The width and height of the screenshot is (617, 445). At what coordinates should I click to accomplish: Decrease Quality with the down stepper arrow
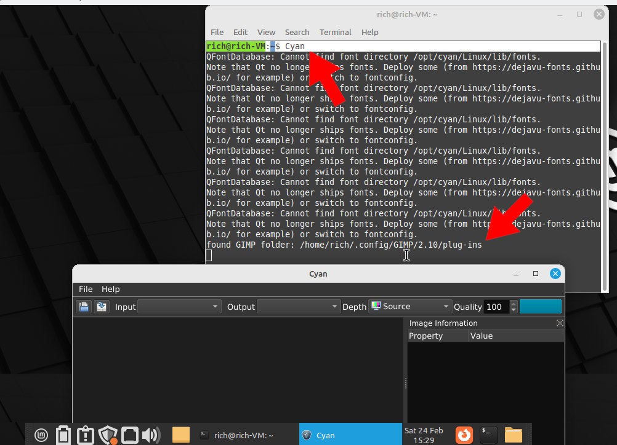pos(513,310)
